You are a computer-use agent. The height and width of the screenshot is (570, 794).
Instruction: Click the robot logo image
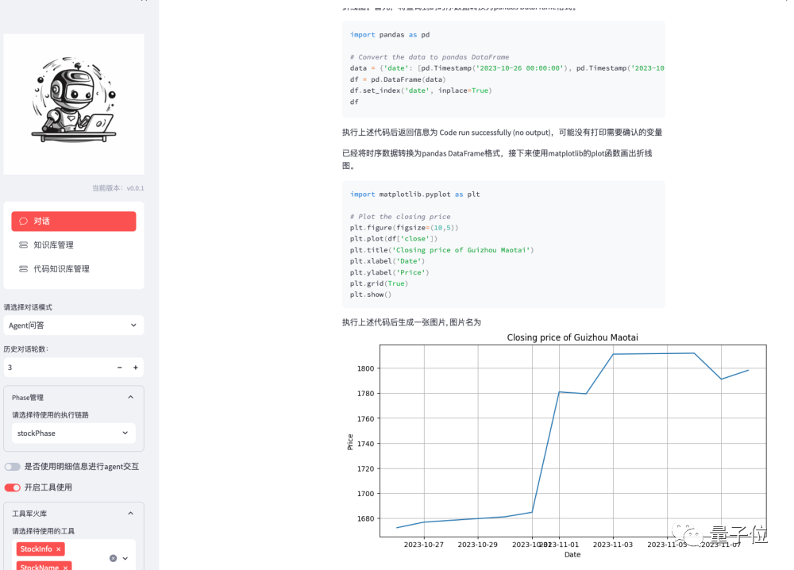tap(74, 104)
